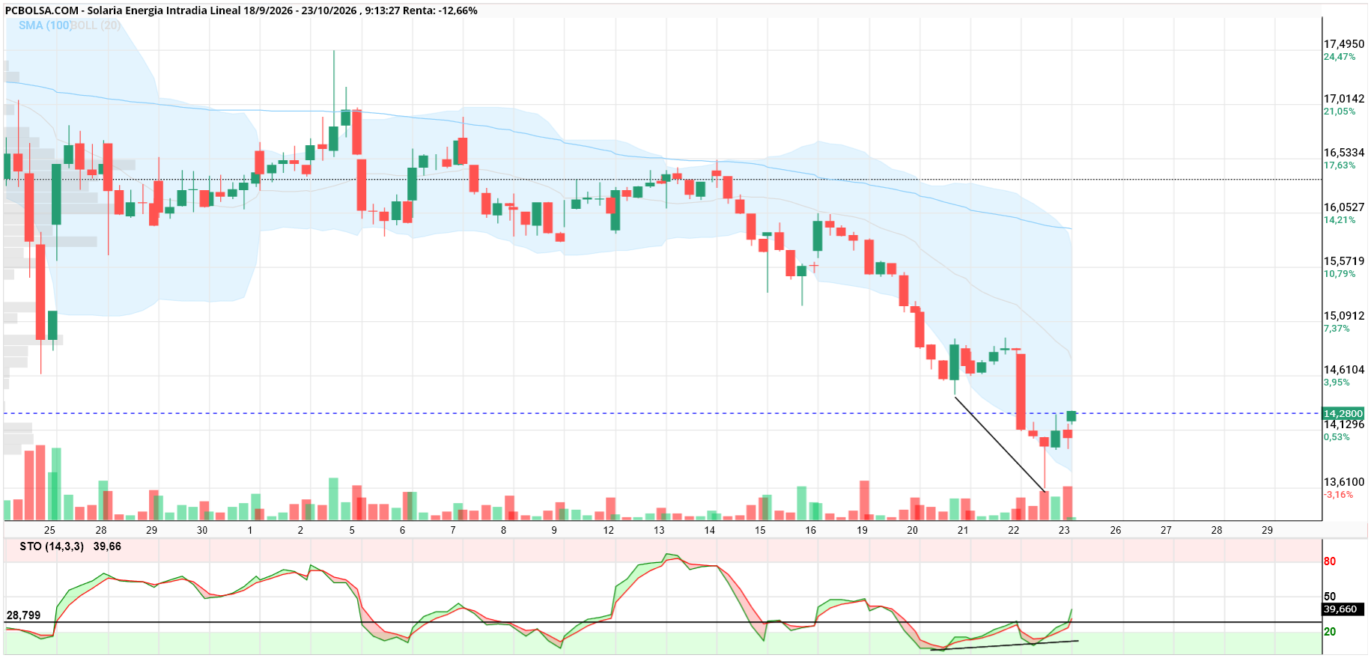Select the 17,63% percentage label

(1340, 165)
